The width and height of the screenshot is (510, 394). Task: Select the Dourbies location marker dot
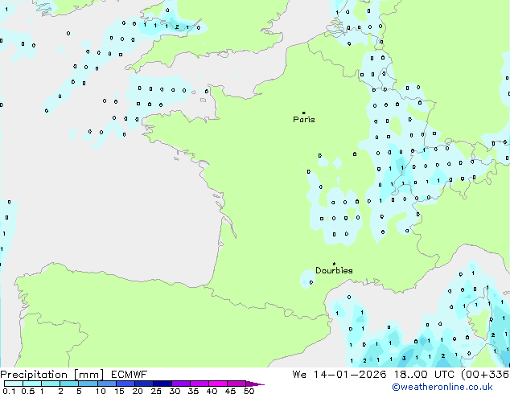tap(334, 264)
